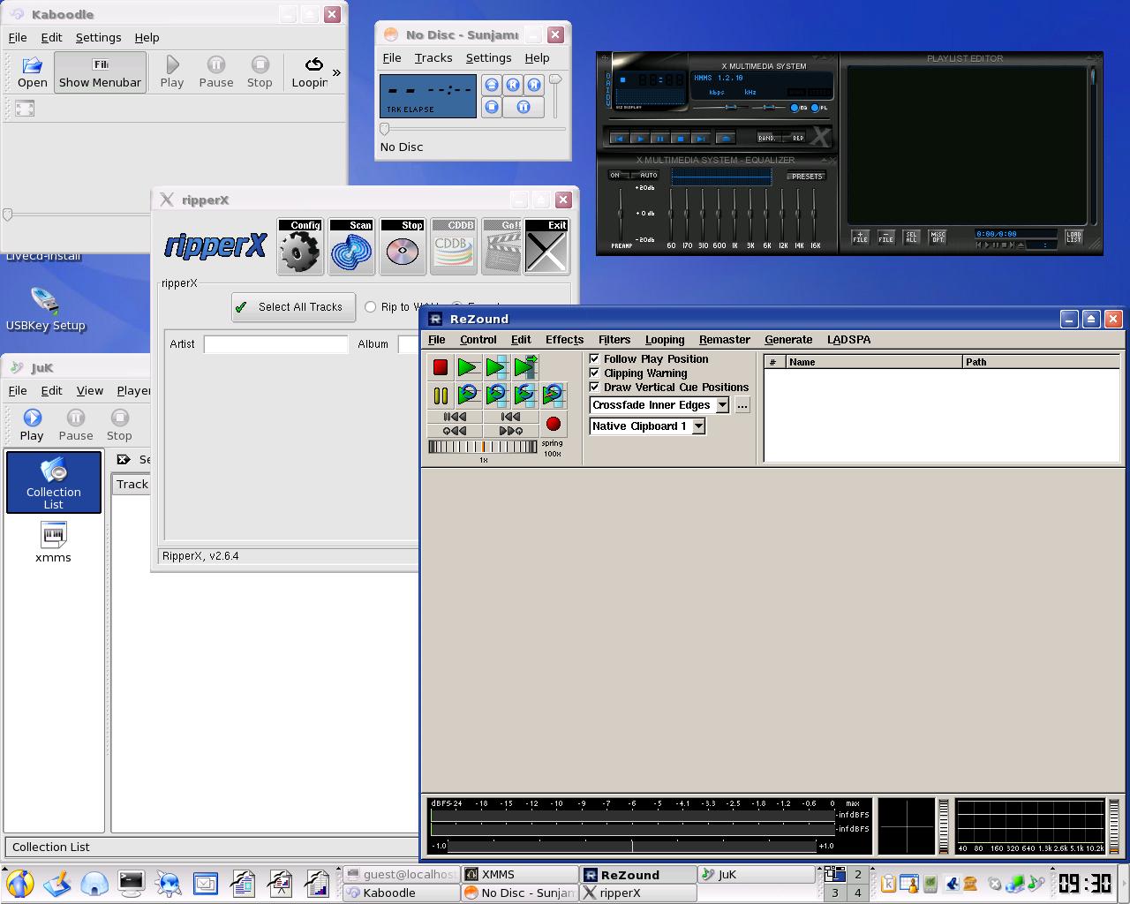Click the fullscreen icon in Kaboodle

(x=25, y=109)
